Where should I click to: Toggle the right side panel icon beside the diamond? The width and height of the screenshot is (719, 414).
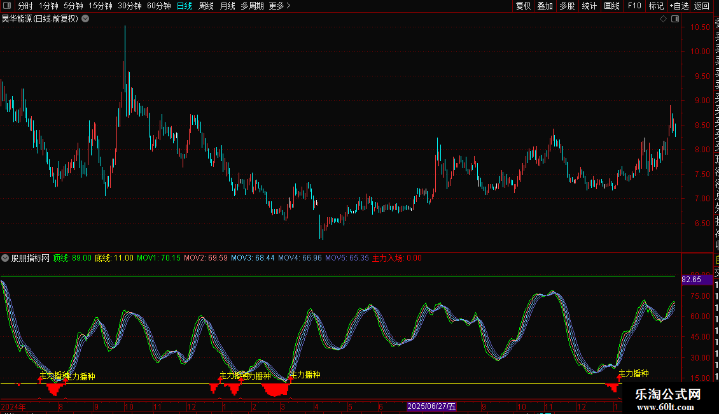click(675, 19)
